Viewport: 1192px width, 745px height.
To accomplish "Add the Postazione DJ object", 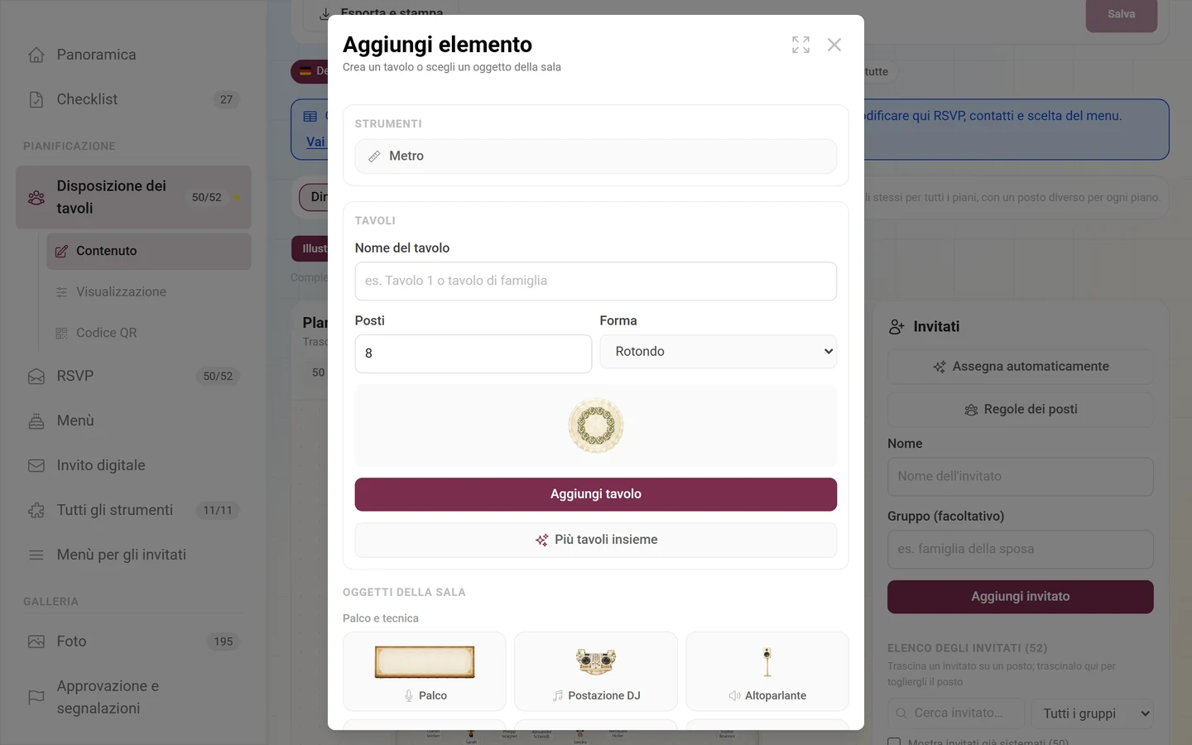I will 596,671.
